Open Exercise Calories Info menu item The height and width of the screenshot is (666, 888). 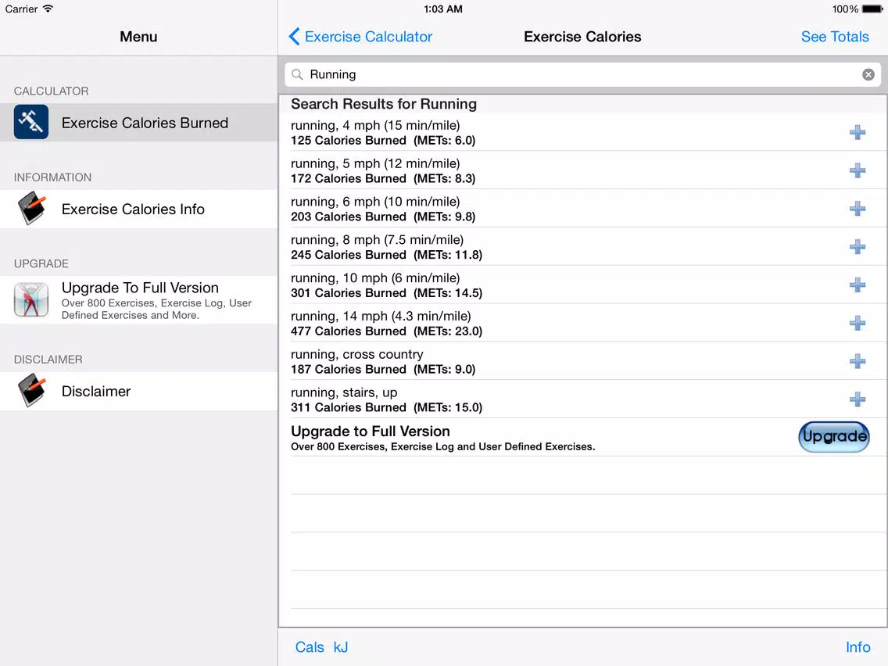pyautogui.click(x=139, y=209)
